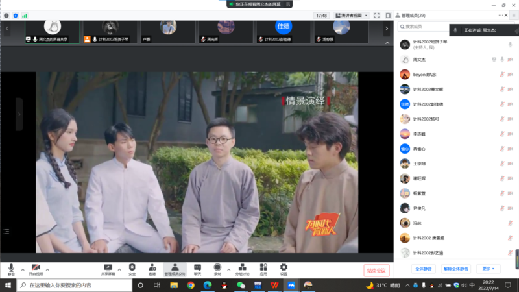519x292 pixels.
Task: Show next participants with right arrow
Action: [387, 29]
